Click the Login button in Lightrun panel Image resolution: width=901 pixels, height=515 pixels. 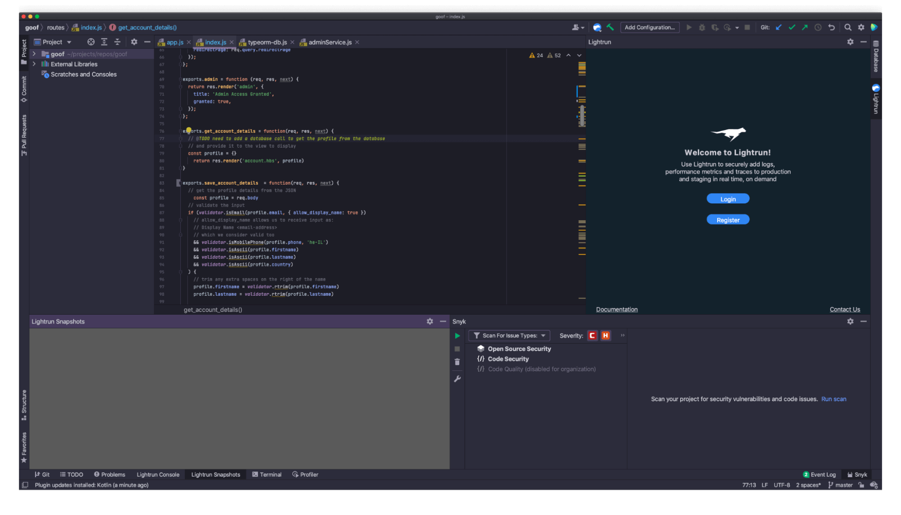(727, 199)
